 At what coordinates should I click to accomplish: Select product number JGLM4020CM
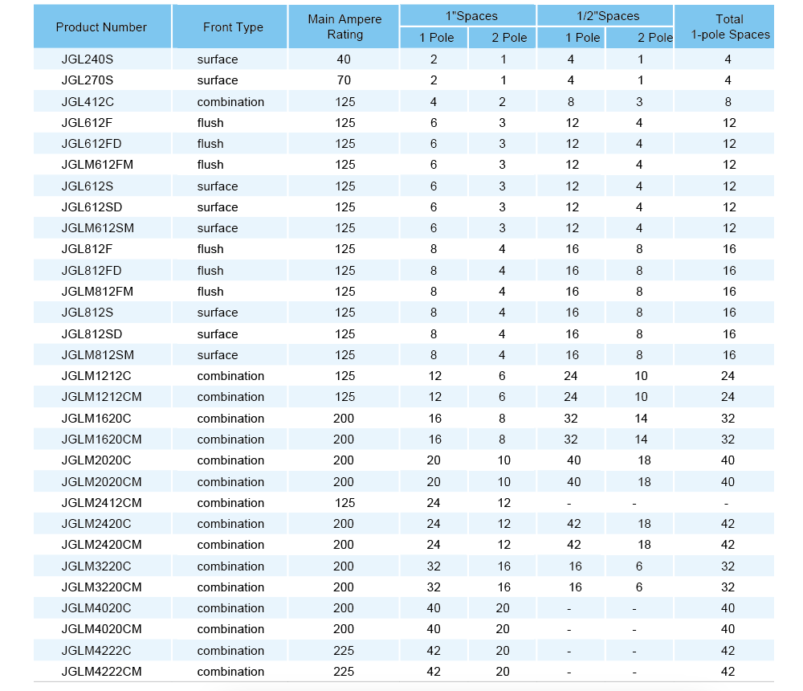(101, 629)
